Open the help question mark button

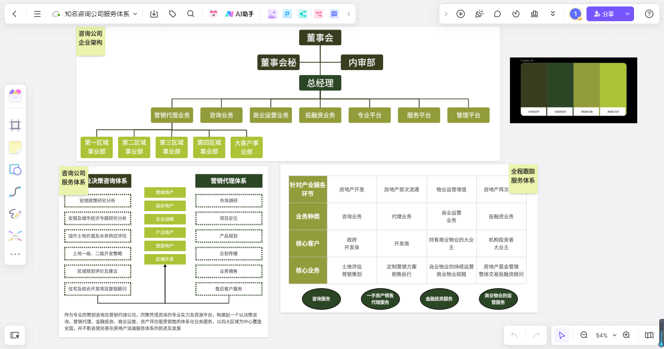coord(649,14)
